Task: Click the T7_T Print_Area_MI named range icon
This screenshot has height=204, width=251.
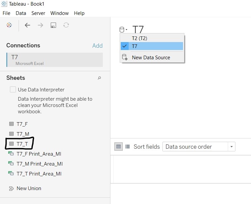Action: (x=11, y=174)
